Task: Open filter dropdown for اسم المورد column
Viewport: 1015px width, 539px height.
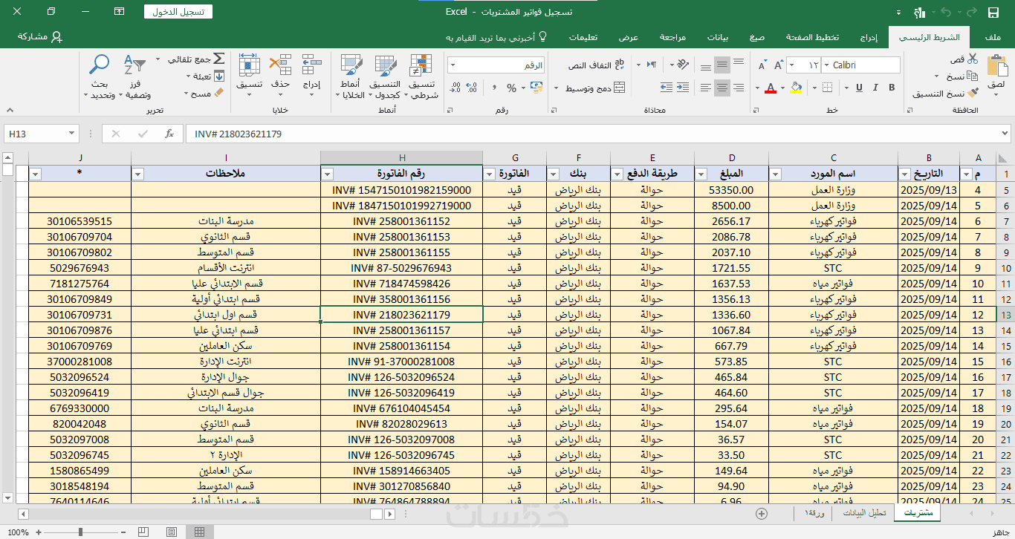Action: 776,174
